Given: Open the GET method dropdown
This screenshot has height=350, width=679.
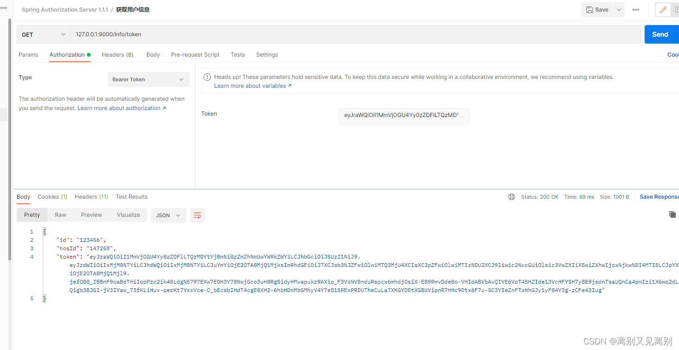Looking at the screenshot, I should [44, 34].
